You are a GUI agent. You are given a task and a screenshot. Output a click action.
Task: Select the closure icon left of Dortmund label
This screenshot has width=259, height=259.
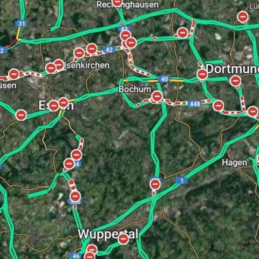(x=202, y=74)
